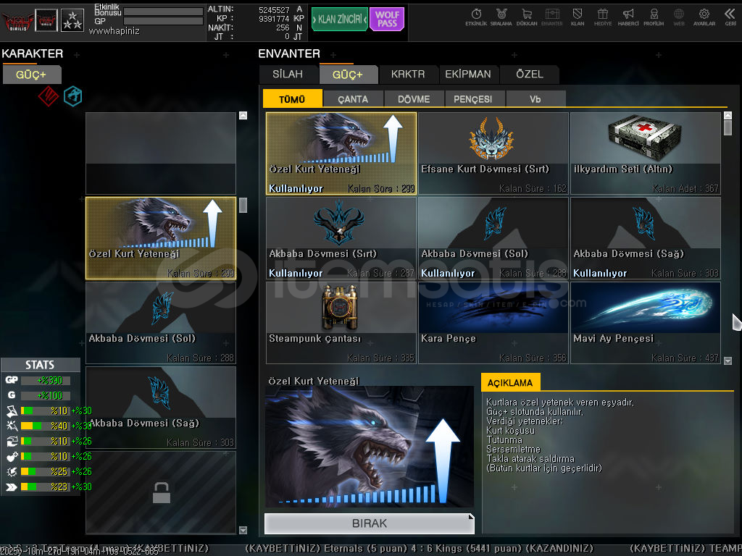The image size is (742, 556).
Task: Select Akbaba Dövmesi (Sağ) inventory item
Action: pyautogui.click(x=646, y=238)
